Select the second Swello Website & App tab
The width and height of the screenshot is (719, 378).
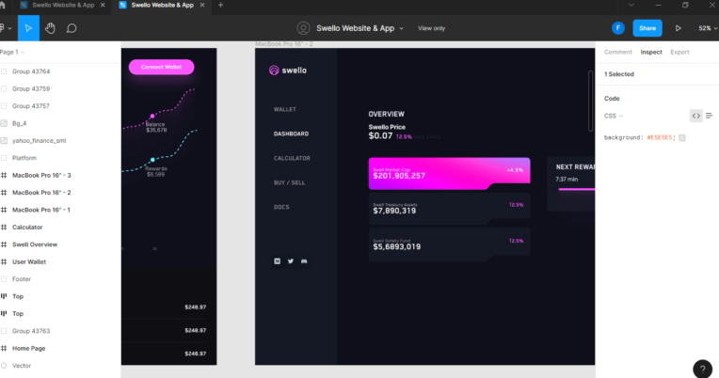pos(162,5)
